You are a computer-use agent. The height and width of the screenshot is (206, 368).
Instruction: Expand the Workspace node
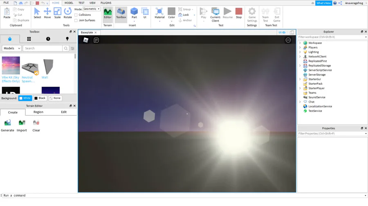300,43
